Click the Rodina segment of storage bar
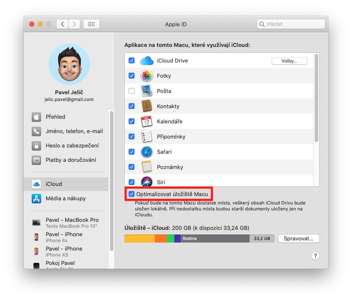 click(x=215, y=239)
